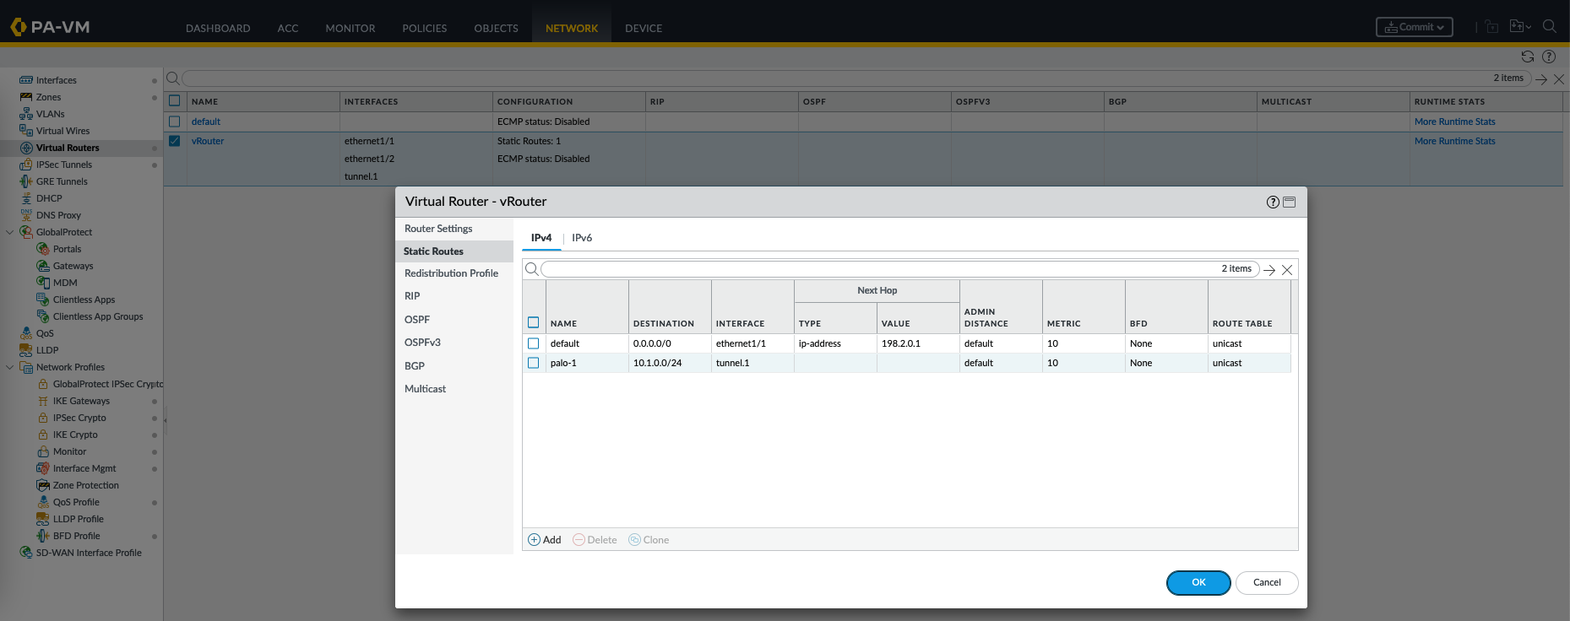Open the Redistribution Profile section
The image size is (1570, 621).
click(451, 273)
